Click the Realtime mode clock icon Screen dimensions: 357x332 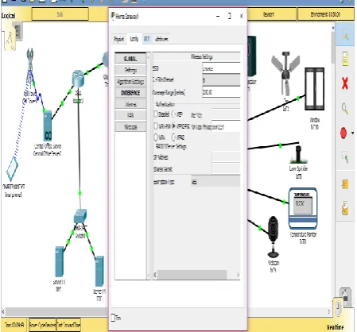click(338, 307)
